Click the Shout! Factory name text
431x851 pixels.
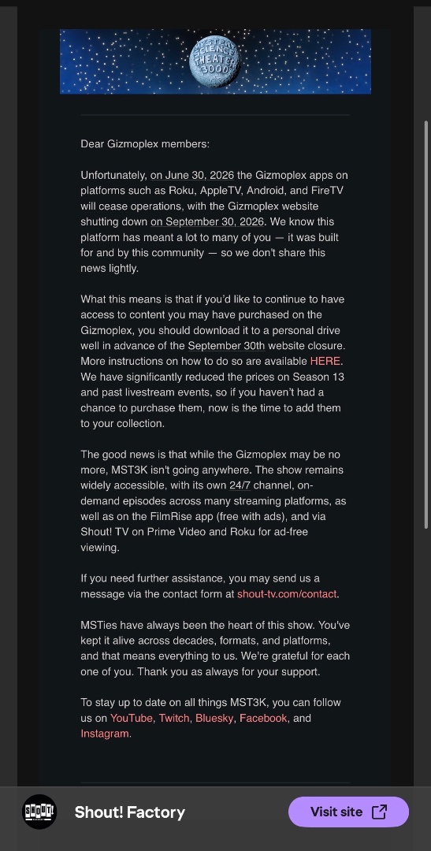coord(130,812)
